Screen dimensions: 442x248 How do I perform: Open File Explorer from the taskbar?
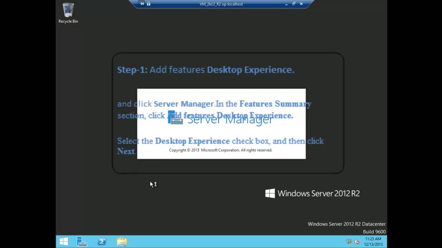coord(122,241)
